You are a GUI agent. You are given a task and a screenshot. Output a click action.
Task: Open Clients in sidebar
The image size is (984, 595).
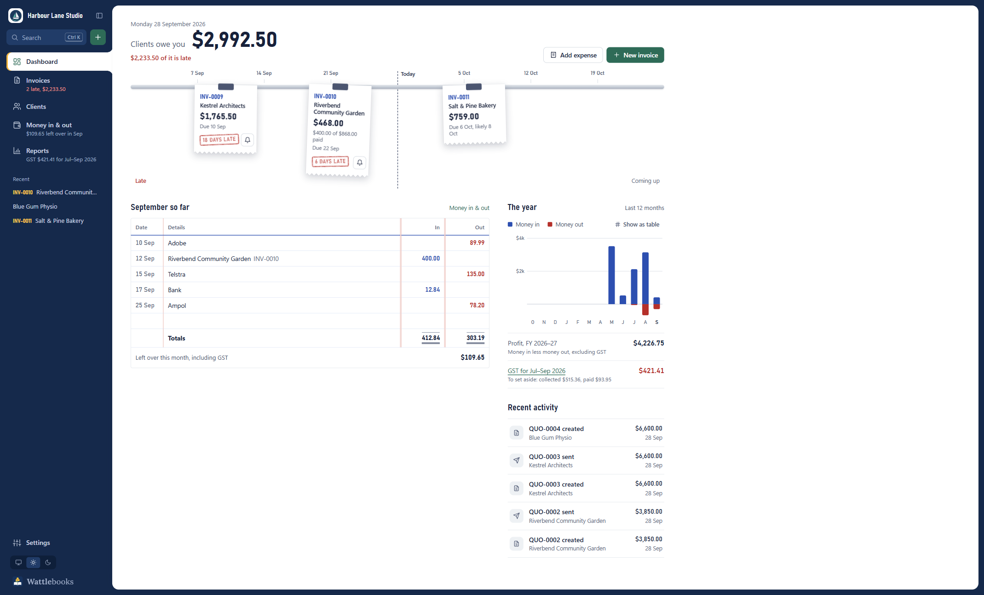point(59,107)
